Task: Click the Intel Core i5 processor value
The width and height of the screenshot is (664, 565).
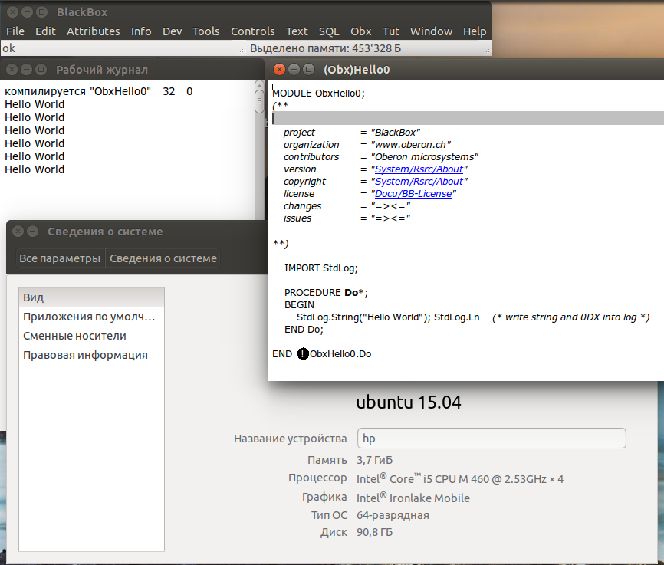Action: pos(460,478)
